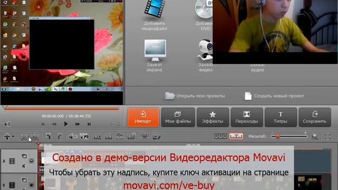The image size is (338, 190).
Task: Click Добавить медиафайл film icon
Action: (154, 9)
